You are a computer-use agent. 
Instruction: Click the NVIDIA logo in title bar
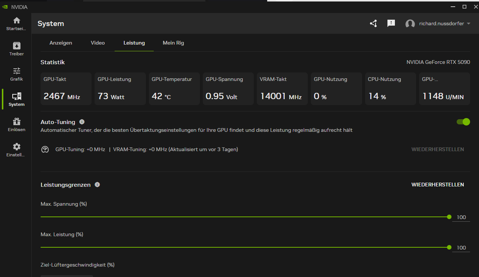click(5, 7)
